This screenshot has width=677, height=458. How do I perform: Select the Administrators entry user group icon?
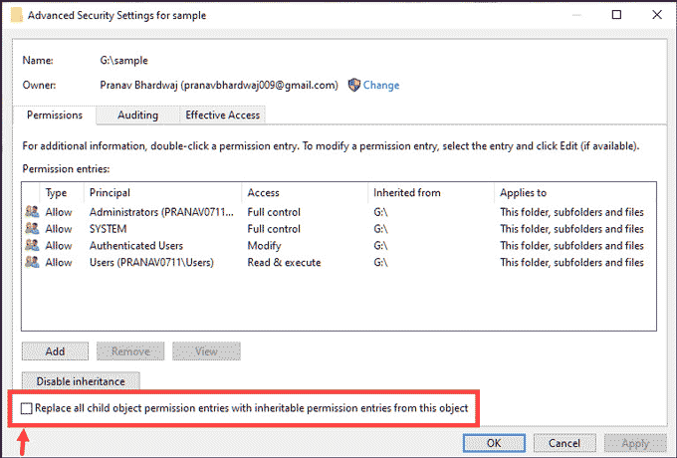coord(32,212)
